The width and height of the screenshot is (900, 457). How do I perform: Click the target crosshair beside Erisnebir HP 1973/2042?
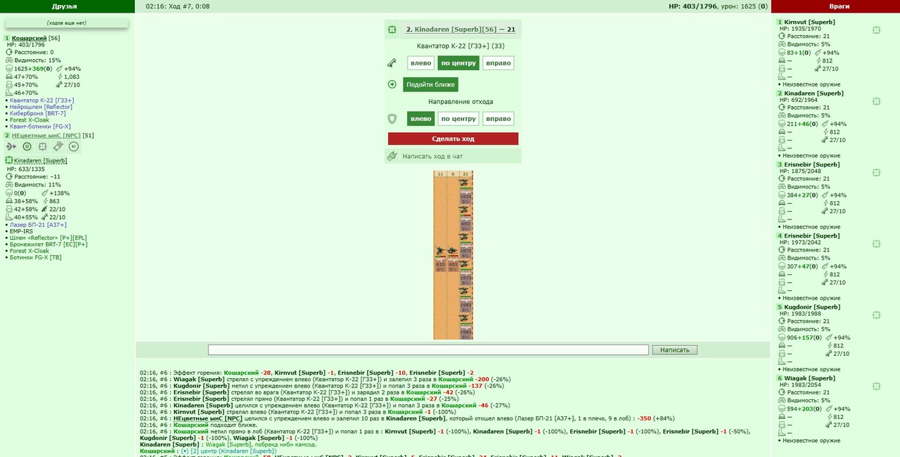[x=876, y=244]
